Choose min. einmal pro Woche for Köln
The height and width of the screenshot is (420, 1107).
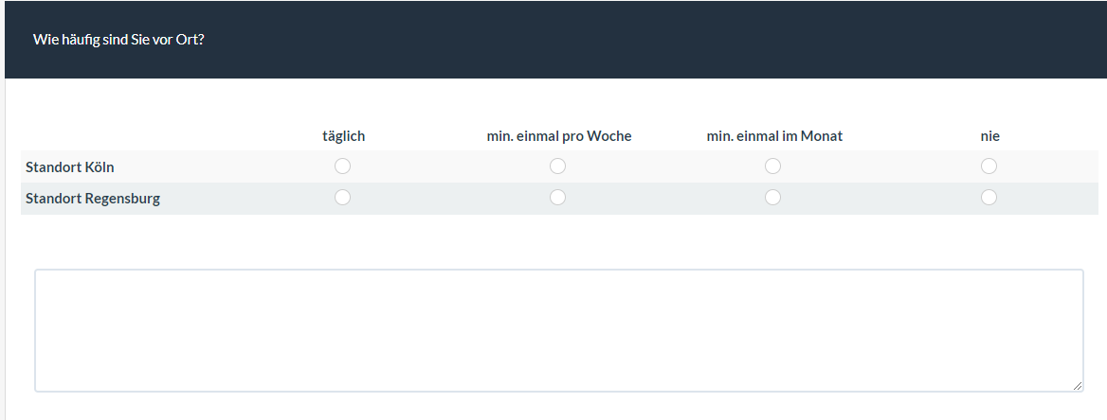click(558, 166)
